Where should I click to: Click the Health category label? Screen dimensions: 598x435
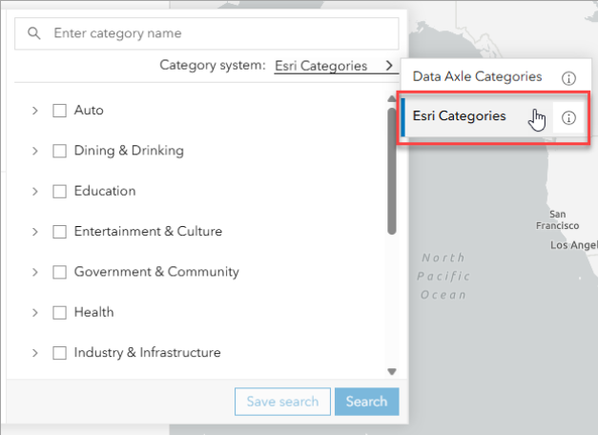pos(93,312)
